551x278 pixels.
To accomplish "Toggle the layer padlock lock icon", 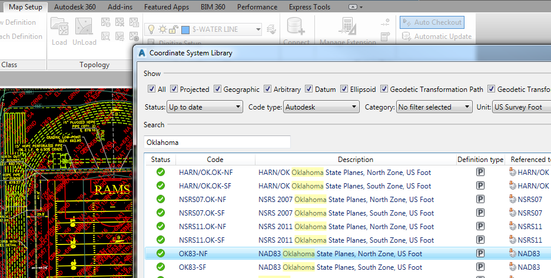I will coord(173,29).
